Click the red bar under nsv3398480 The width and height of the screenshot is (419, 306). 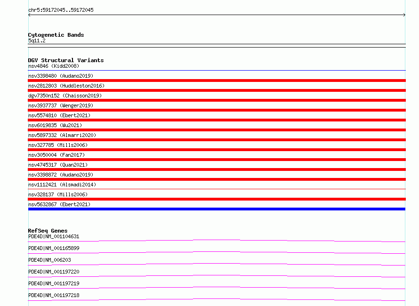217,81
